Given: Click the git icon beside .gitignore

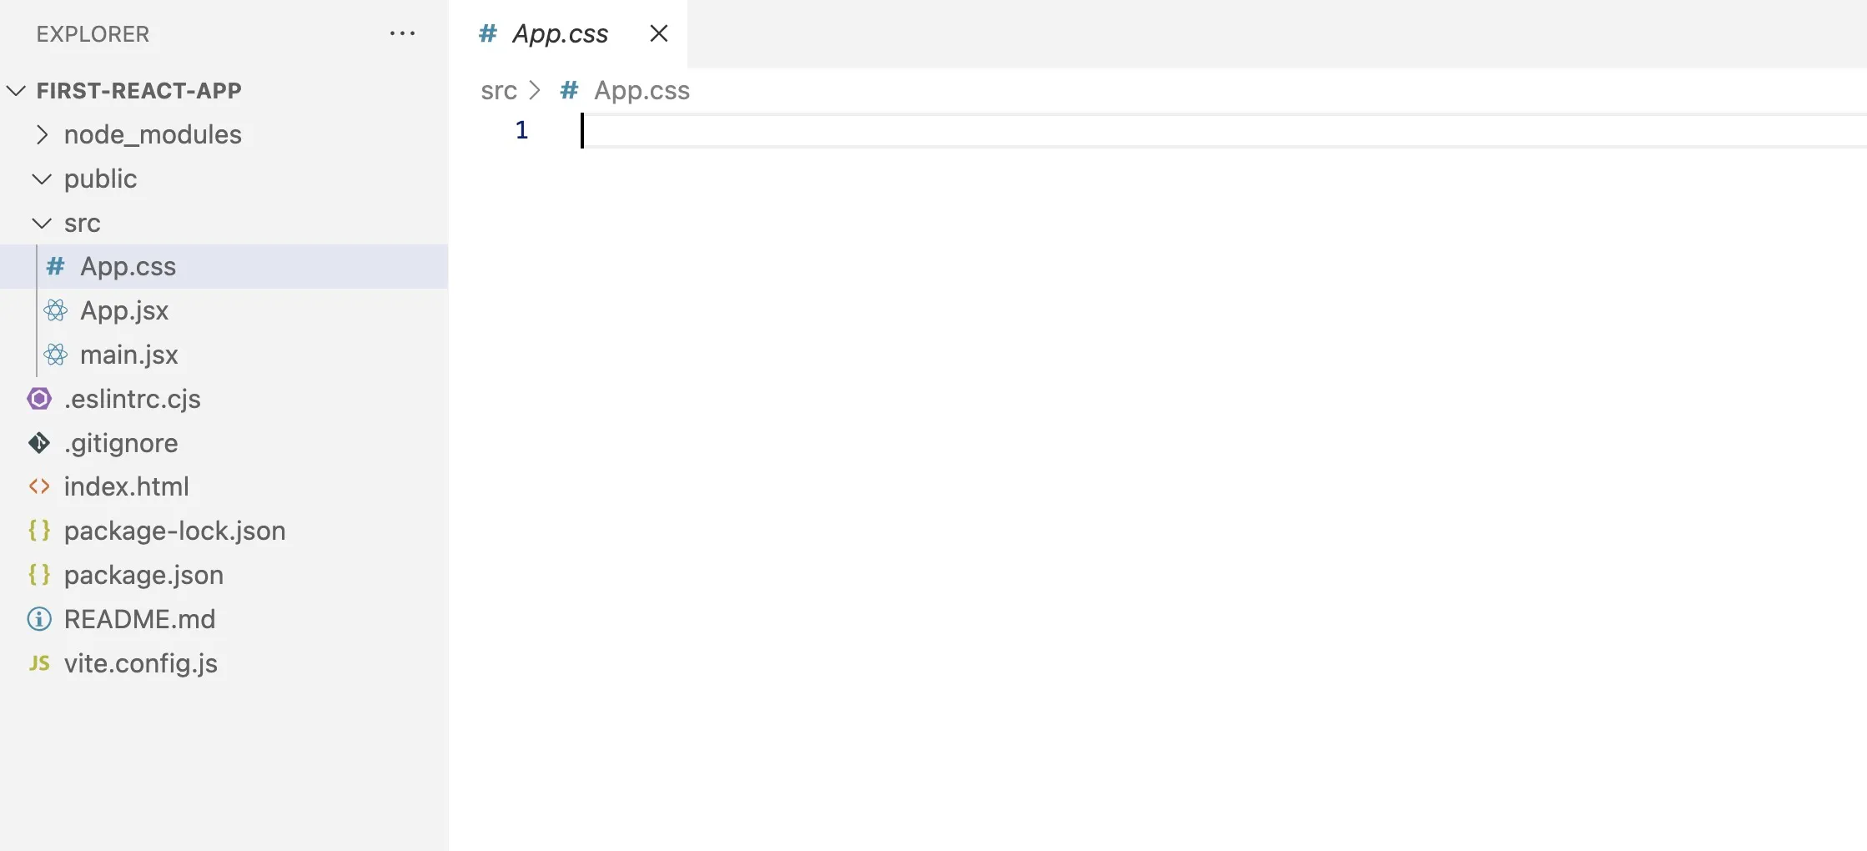Looking at the screenshot, I should (39, 443).
